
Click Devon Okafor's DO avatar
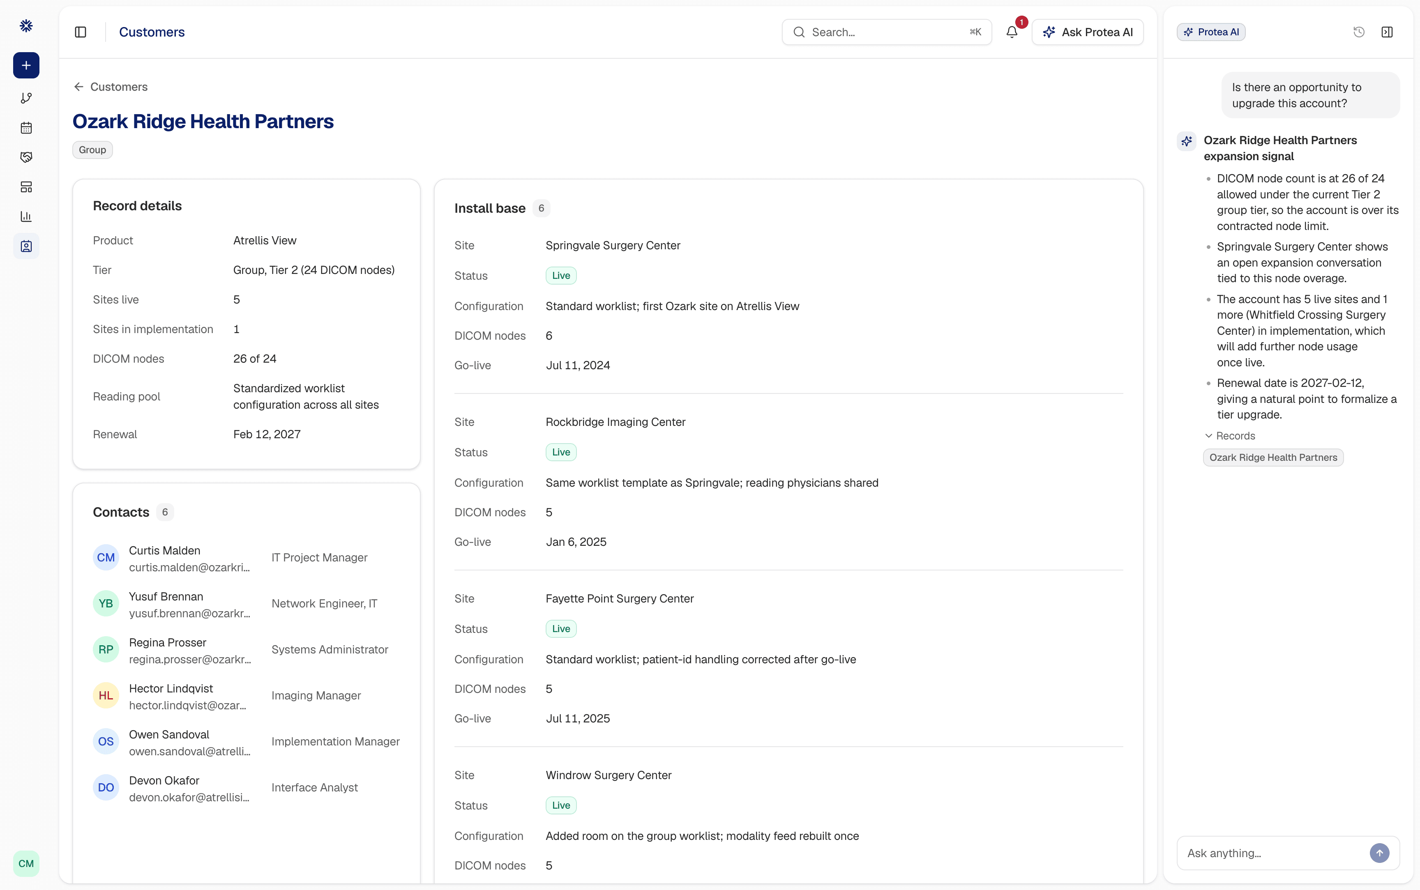(106, 788)
